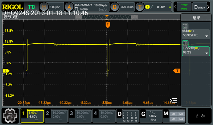Click the 98.2% duty cycle value
Screen dimensions: 213x125
click(x=187, y=52)
